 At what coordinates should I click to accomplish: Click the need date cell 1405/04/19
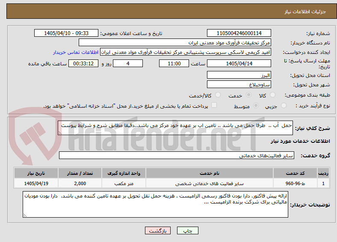pos(36,183)
